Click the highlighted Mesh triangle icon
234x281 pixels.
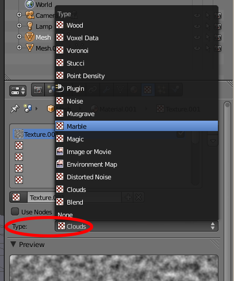[x=29, y=37]
